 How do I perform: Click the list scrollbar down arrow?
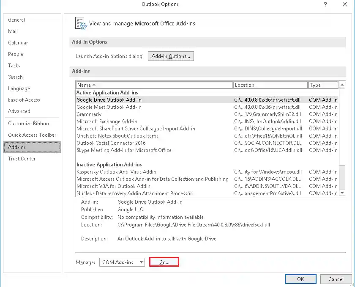pos(342,193)
